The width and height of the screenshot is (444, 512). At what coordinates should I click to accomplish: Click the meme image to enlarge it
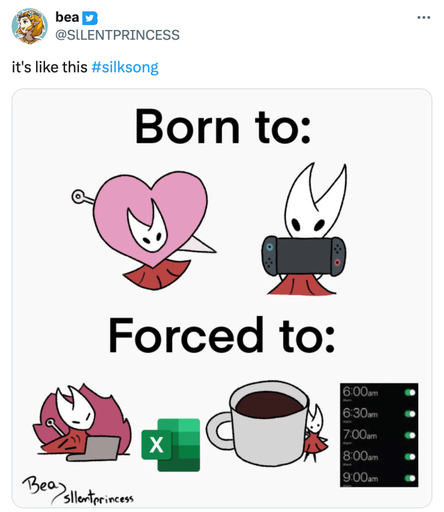coord(222,300)
